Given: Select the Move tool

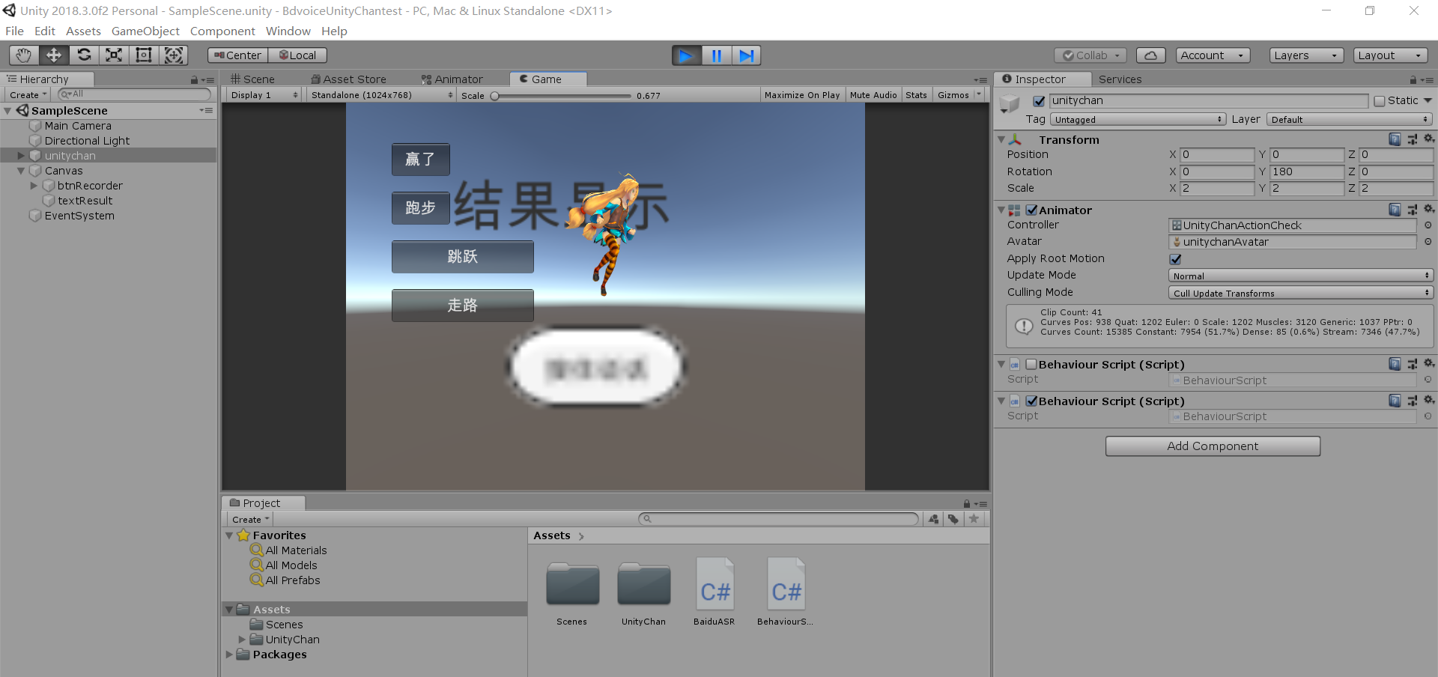Looking at the screenshot, I should pyautogui.click(x=53, y=55).
